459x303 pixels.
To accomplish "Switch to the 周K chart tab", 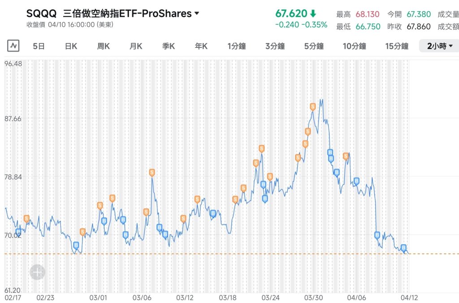I will (104, 46).
